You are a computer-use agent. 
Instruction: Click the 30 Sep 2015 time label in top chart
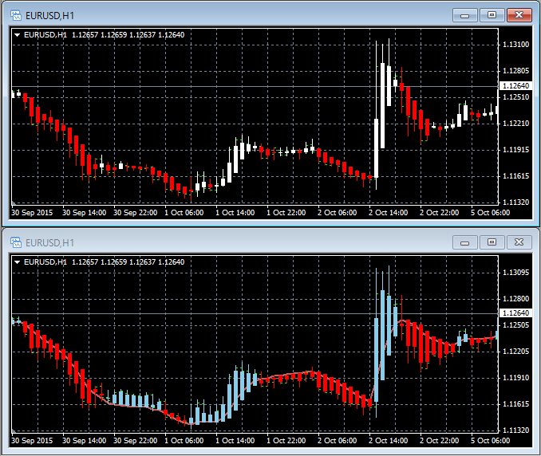(x=32, y=213)
